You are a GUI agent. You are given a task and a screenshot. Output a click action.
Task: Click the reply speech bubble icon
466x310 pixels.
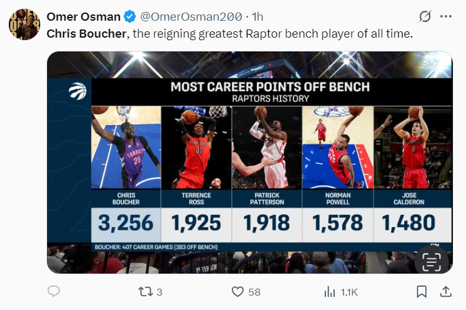coord(53,291)
